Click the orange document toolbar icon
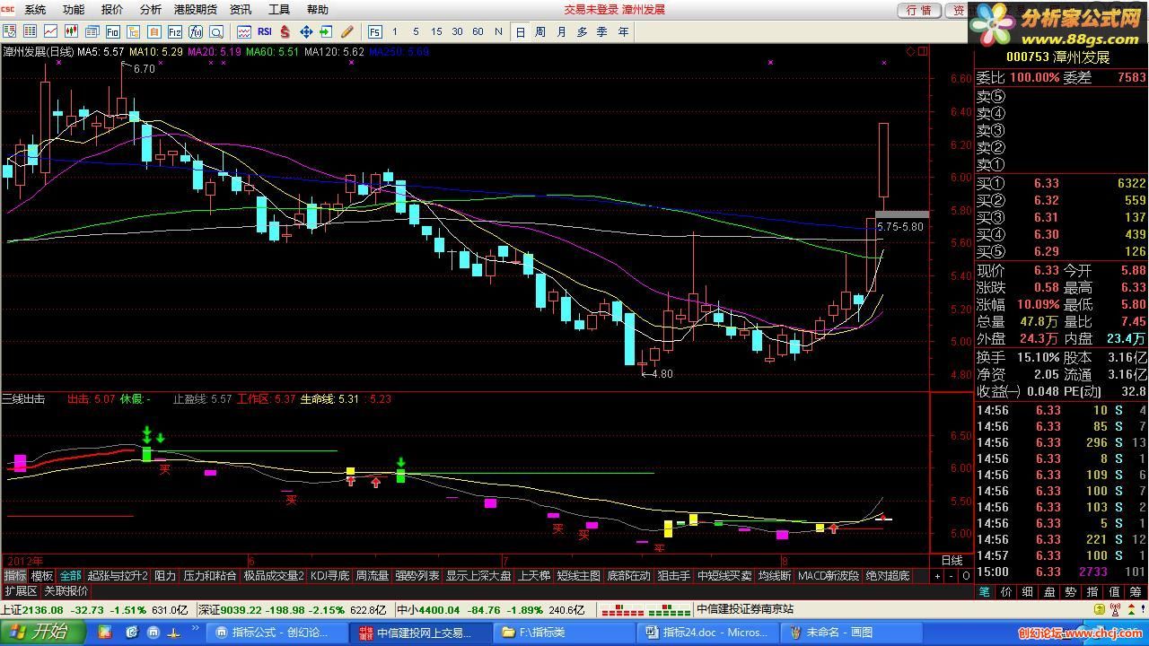Image resolution: width=1149 pixels, height=646 pixels. [x=154, y=31]
